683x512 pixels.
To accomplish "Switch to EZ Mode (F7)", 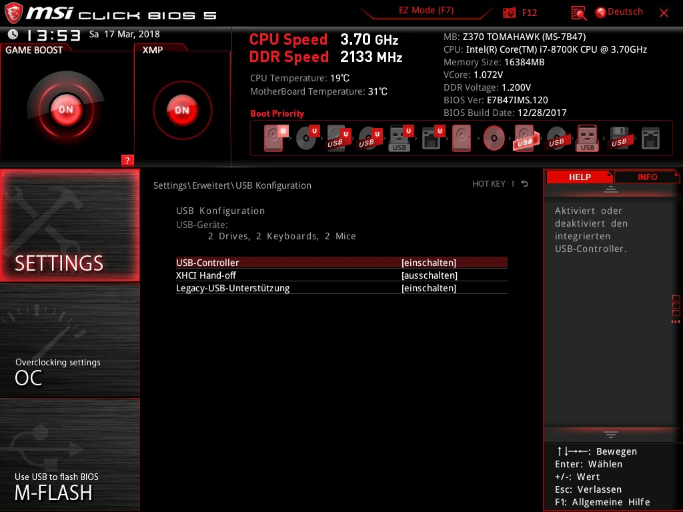I will pos(426,11).
